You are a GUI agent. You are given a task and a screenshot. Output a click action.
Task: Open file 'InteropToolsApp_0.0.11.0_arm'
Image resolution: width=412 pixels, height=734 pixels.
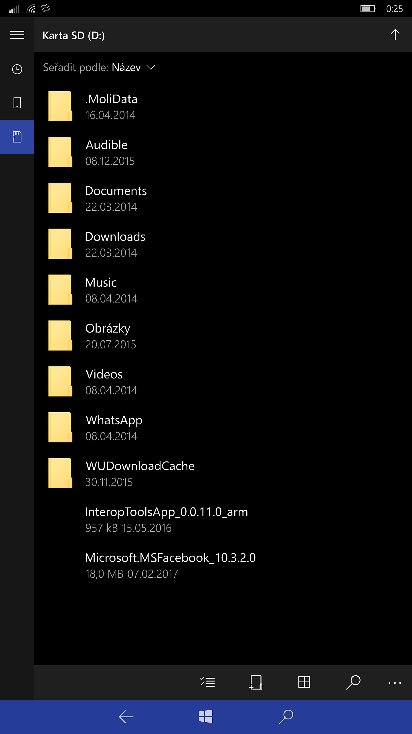pos(167,512)
